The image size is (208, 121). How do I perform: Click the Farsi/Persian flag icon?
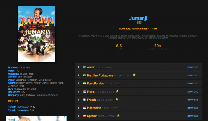coord(84,84)
